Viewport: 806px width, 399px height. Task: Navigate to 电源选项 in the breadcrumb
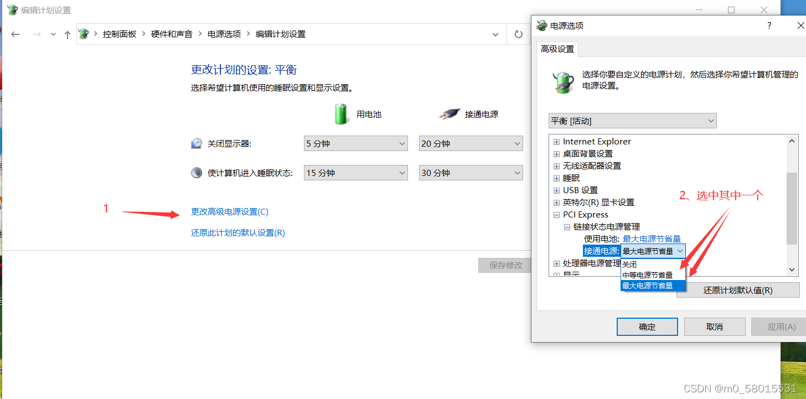(x=224, y=34)
